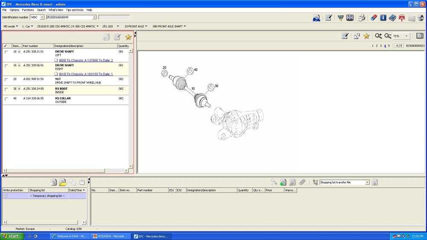The height and width of the screenshot is (240, 427).
Task: Open the filter funnel icon
Action: tap(340, 18)
